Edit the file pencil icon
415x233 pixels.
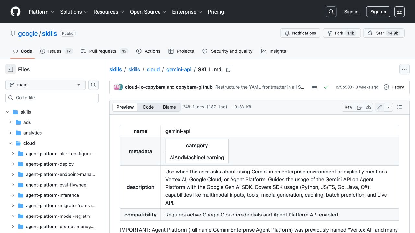380,107
